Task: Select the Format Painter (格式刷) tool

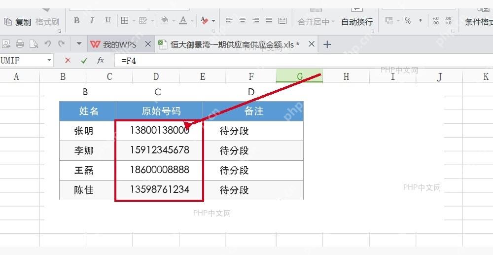Action: 47,22
